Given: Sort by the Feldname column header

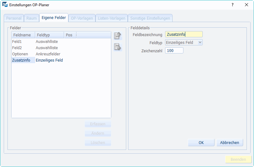Looking at the screenshot, I should [x=23, y=35].
